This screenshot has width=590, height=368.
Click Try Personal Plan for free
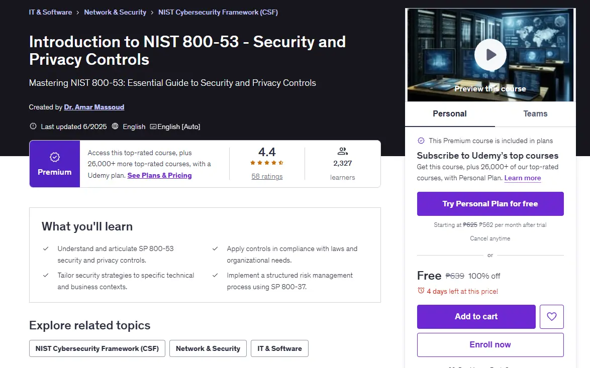pyautogui.click(x=490, y=204)
